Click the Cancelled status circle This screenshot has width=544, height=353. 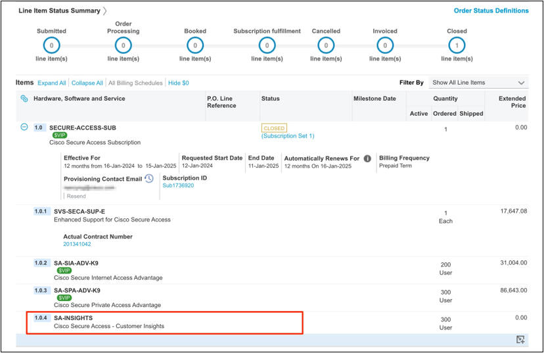326,45
